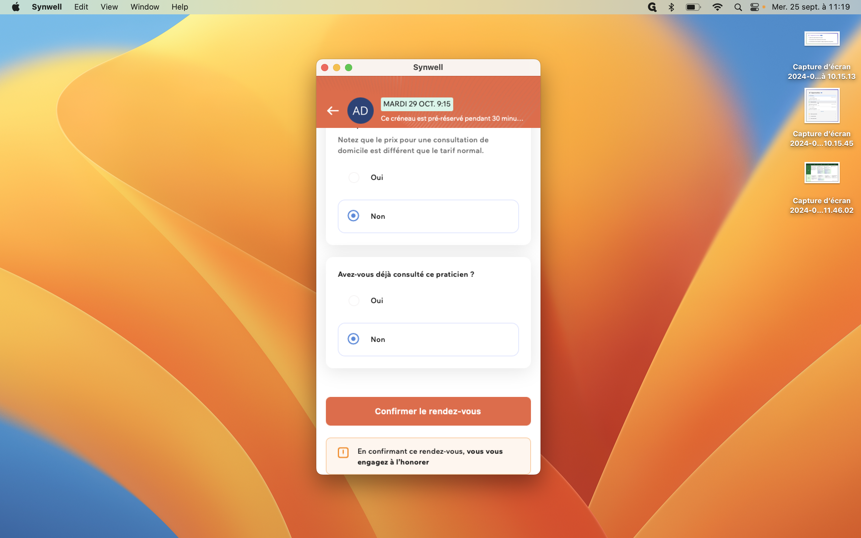Click the date and time in menu bar
The width and height of the screenshot is (861, 538).
point(810,7)
